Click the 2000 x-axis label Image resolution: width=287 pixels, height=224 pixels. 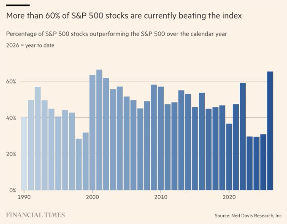(x=92, y=197)
